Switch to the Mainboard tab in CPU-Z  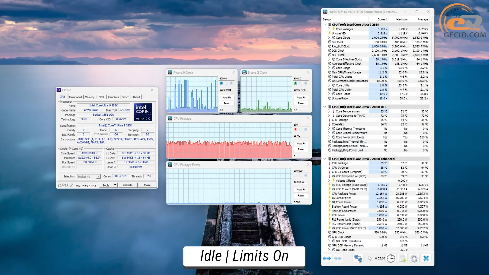tap(75, 97)
